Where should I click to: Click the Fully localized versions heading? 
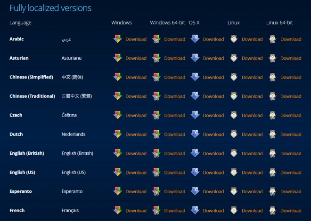click(50, 8)
